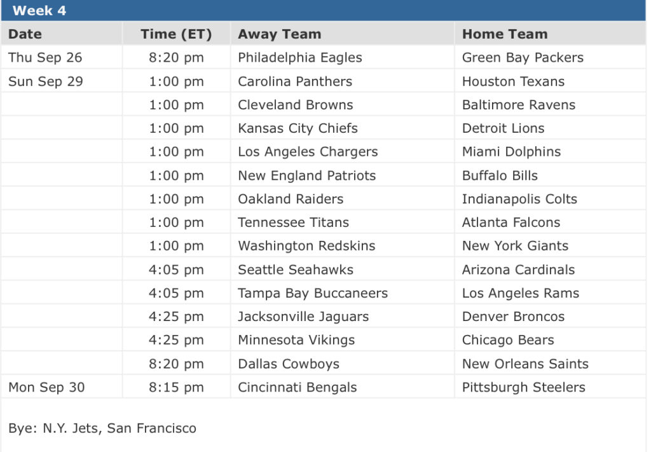Click the Seattle Seahawks team name

tap(295, 270)
